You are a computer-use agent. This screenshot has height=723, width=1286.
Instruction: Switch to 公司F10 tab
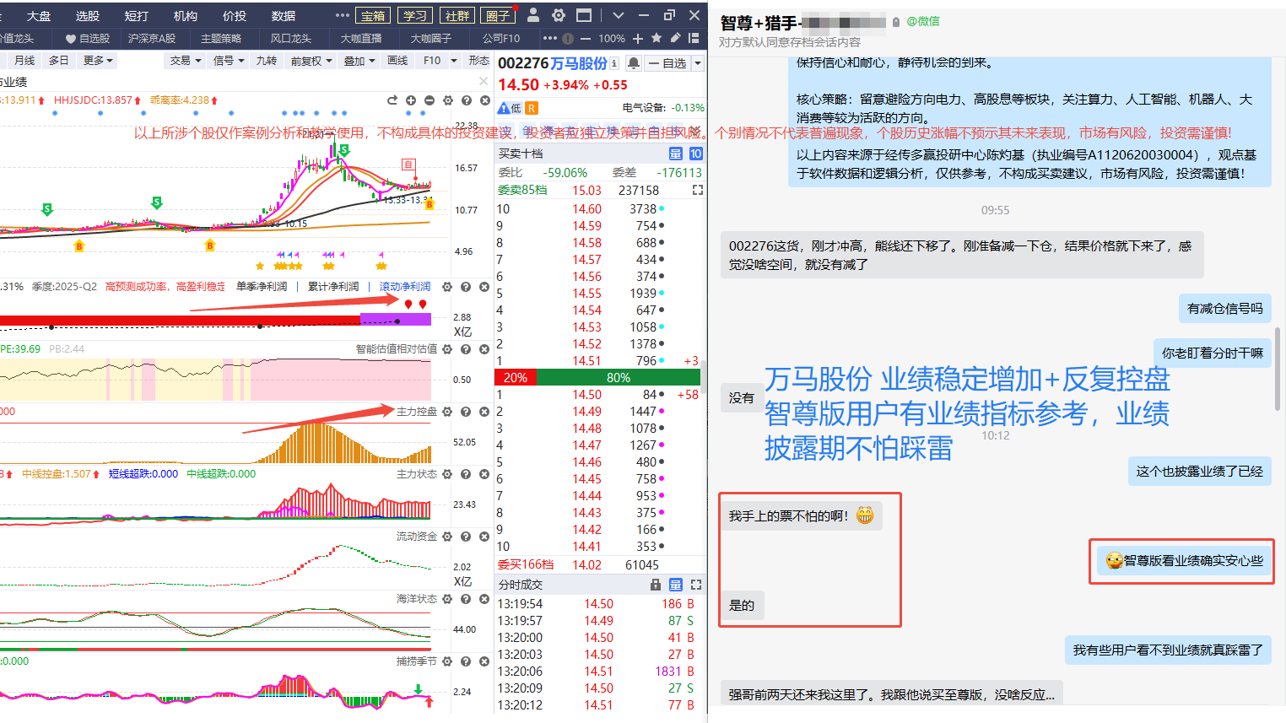click(501, 38)
